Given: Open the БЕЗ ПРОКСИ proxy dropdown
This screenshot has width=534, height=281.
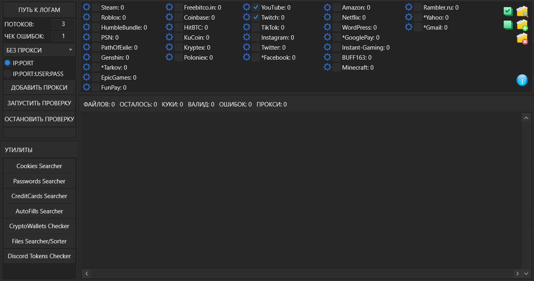Looking at the screenshot, I should [x=39, y=50].
